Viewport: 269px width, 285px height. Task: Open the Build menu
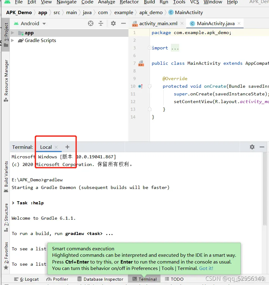point(150,2)
